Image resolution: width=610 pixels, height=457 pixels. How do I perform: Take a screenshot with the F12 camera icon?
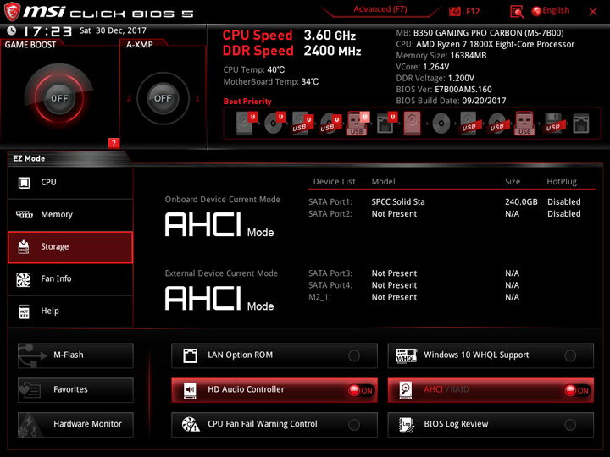[x=454, y=11]
